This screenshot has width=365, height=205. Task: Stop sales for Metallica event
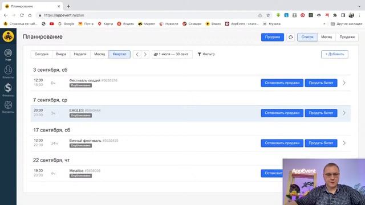tap(272, 173)
